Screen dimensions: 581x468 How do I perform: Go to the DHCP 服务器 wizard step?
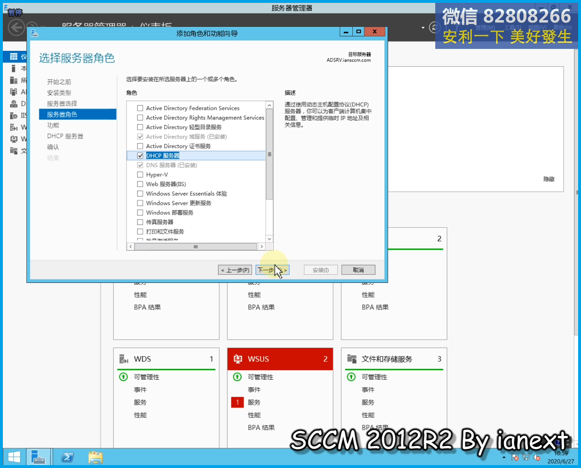click(65, 136)
